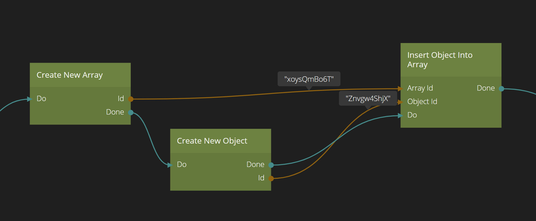The height and width of the screenshot is (221, 536).
Task: Click the Array Id input arrow
Action: [x=401, y=88]
